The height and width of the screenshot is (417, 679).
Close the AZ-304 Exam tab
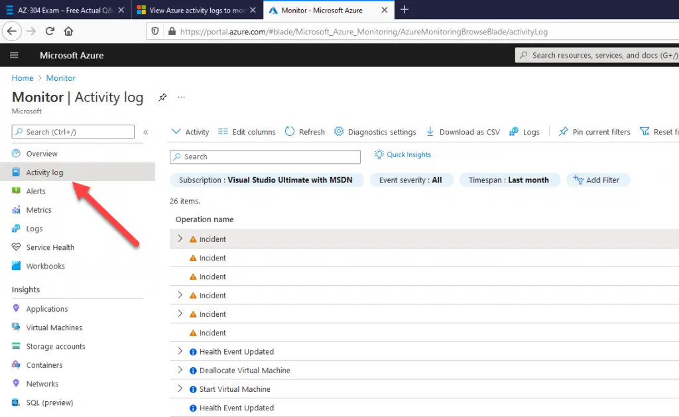[121, 10]
